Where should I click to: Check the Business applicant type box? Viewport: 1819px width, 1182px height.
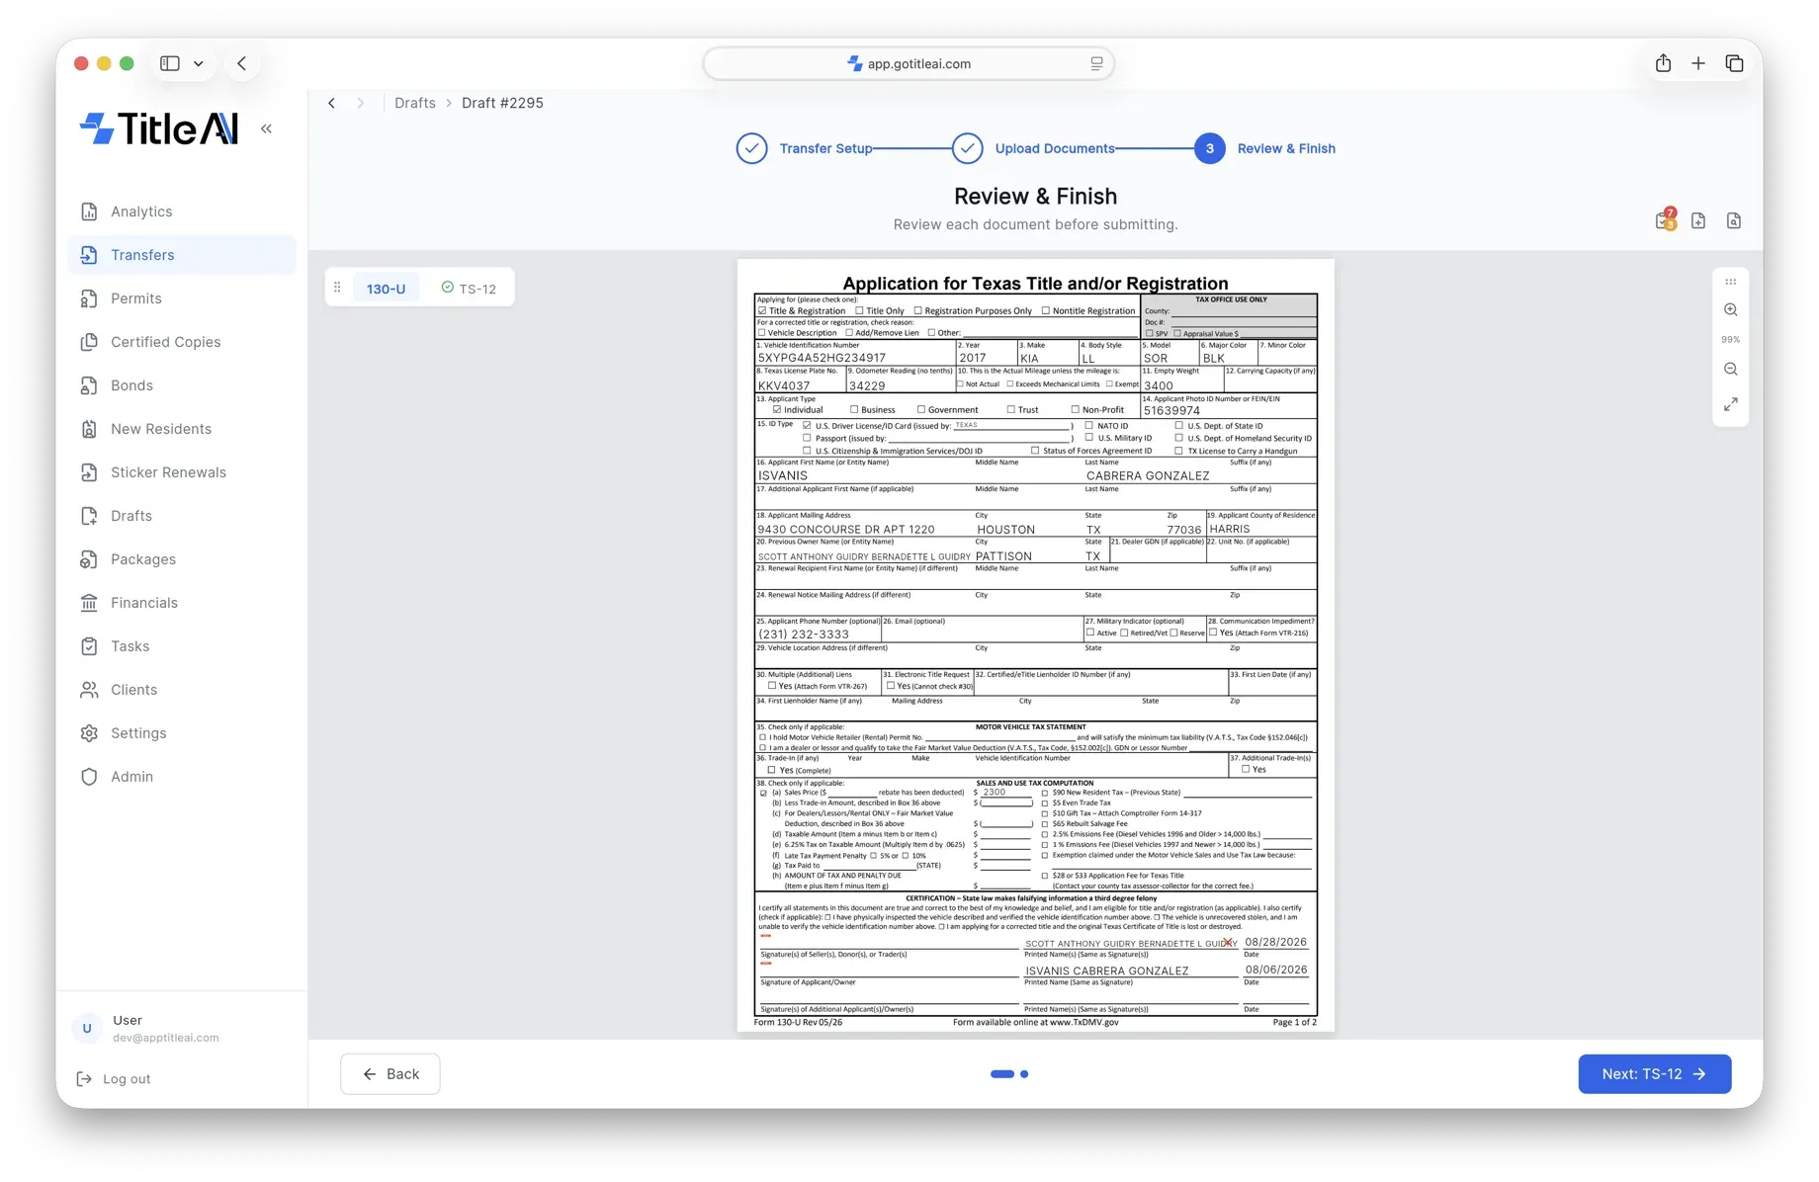[x=854, y=409]
